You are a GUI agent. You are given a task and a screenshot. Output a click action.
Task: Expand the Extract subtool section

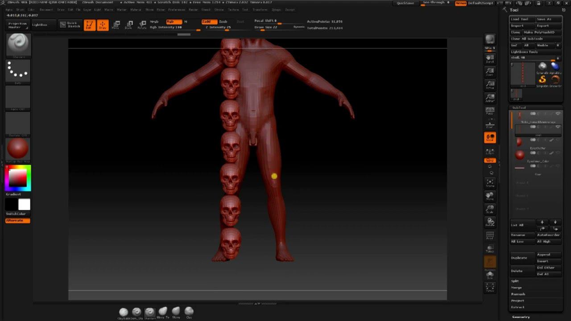click(517, 307)
